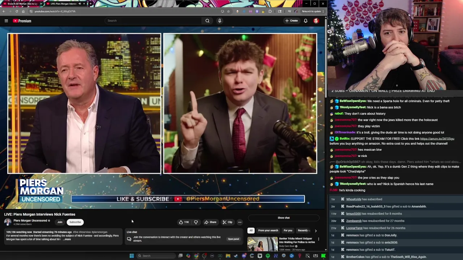This screenshot has height=260, width=463.
Task: Open Banker Tricks Miami Stripper video thumbnail
Action: click(x=262, y=244)
